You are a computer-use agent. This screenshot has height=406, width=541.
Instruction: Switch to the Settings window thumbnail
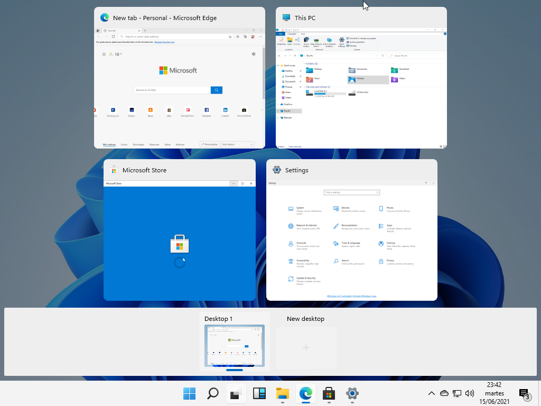[x=351, y=241]
